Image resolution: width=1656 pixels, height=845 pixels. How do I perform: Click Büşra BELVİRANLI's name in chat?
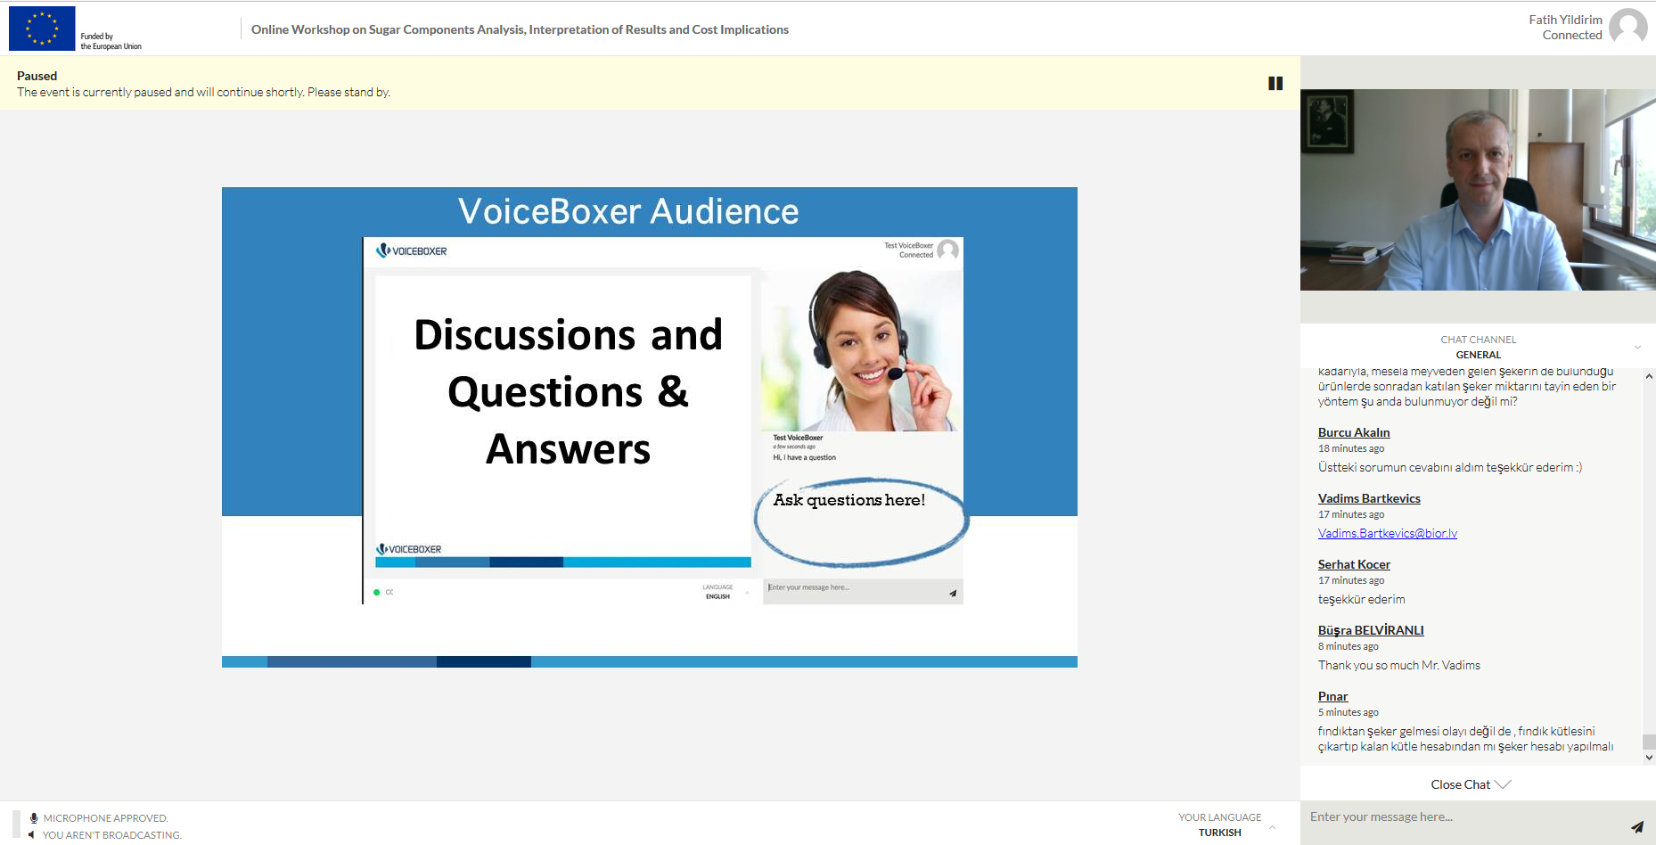(x=1370, y=630)
